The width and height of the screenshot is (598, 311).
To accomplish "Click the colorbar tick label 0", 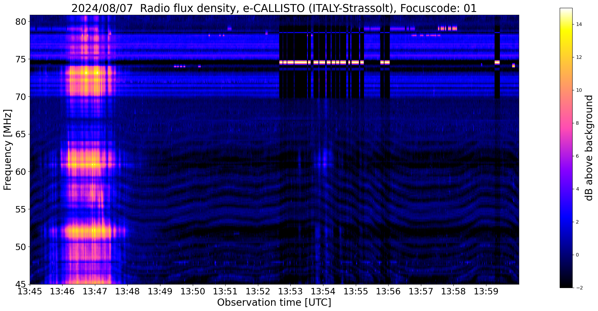I will 577,255.
